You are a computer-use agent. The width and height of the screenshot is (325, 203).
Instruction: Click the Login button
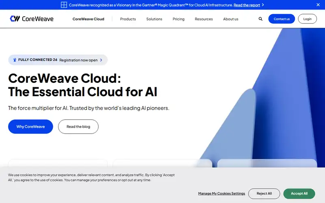coord(307,19)
